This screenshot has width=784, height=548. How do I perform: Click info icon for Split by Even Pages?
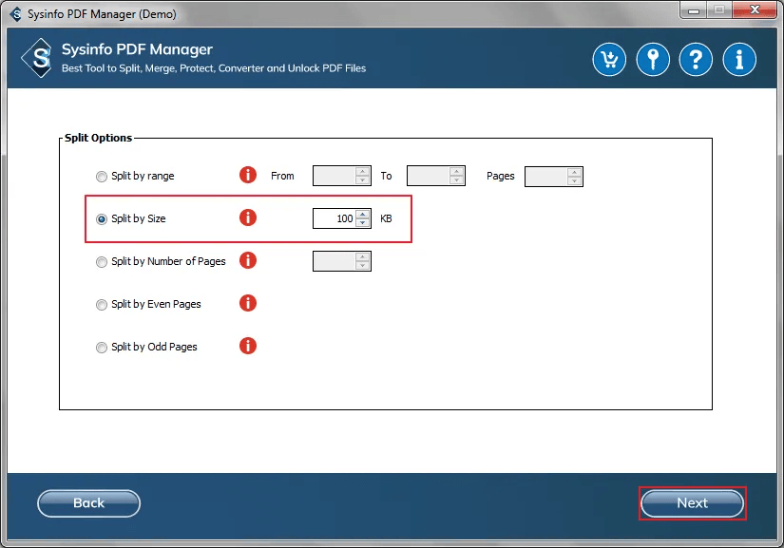click(x=247, y=303)
